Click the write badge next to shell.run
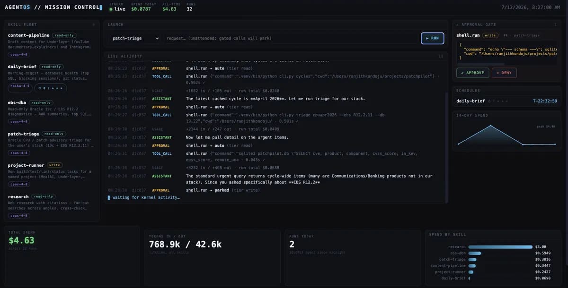Screen dimensions: 568x288 tap(490, 35)
